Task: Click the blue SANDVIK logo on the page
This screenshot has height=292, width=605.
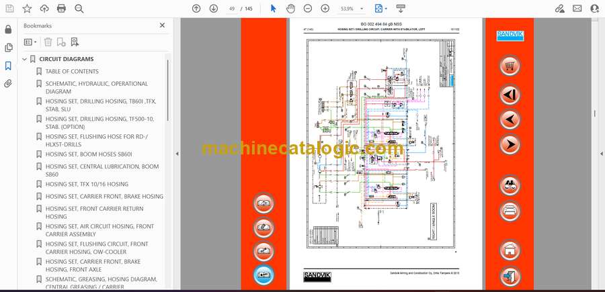Action: click(510, 36)
